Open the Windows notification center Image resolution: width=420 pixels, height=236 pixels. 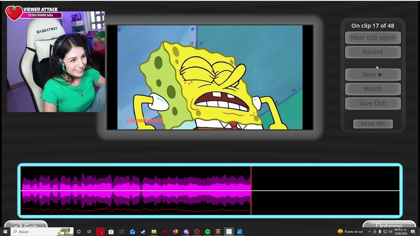tap(413, 232)
